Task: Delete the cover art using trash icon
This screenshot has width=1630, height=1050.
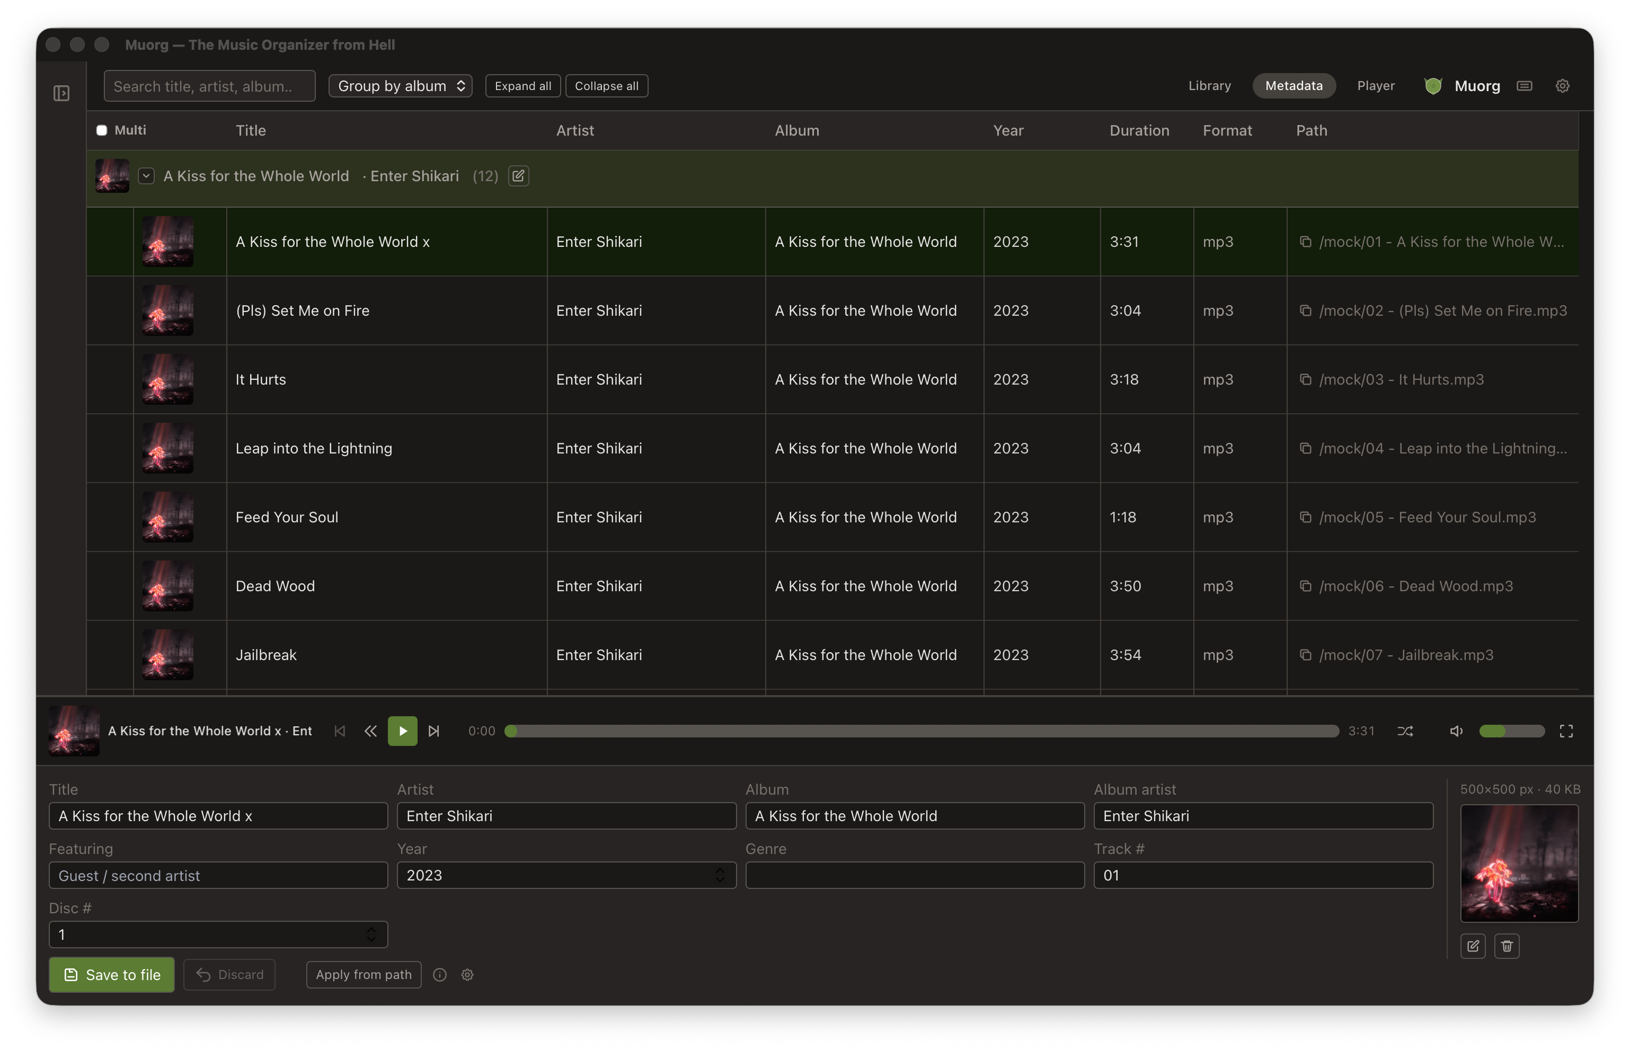Action: pos(1507,946)
